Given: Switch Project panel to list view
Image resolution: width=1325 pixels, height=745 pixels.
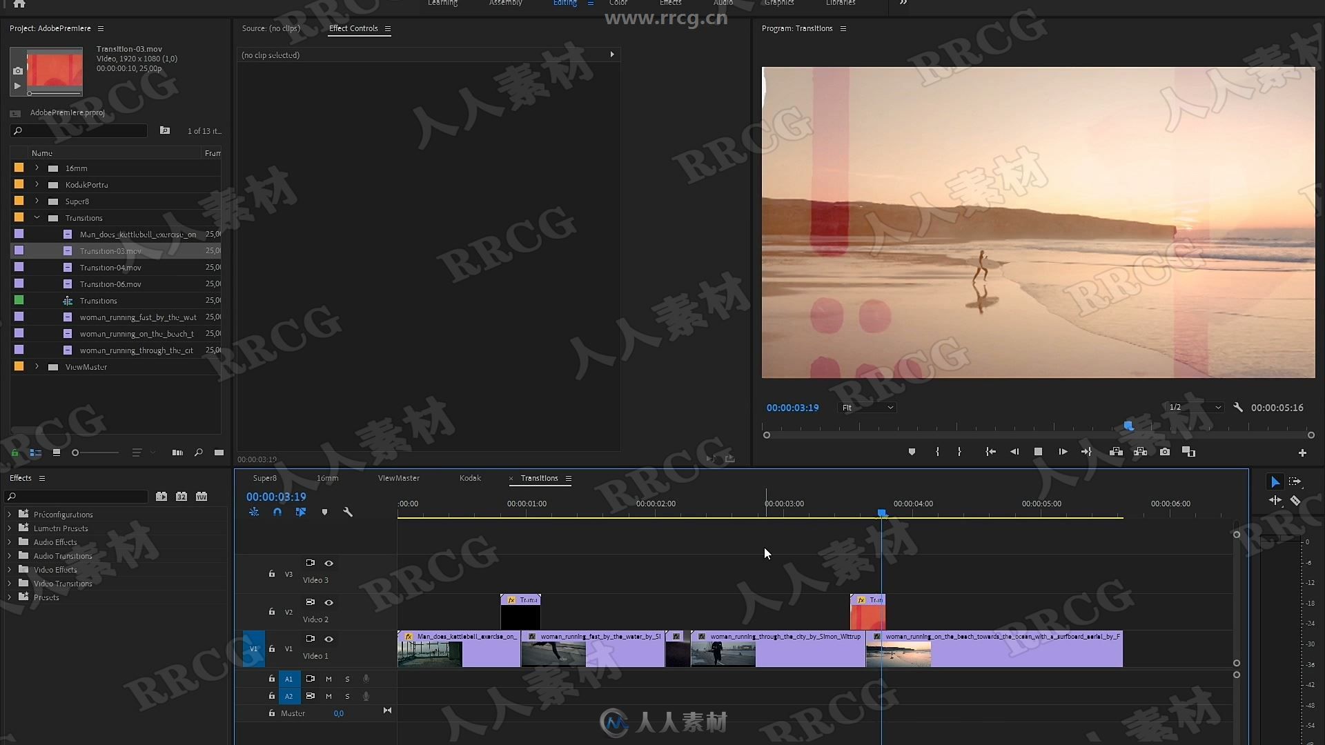Looking at the screenshot, I should click(36, 453).
